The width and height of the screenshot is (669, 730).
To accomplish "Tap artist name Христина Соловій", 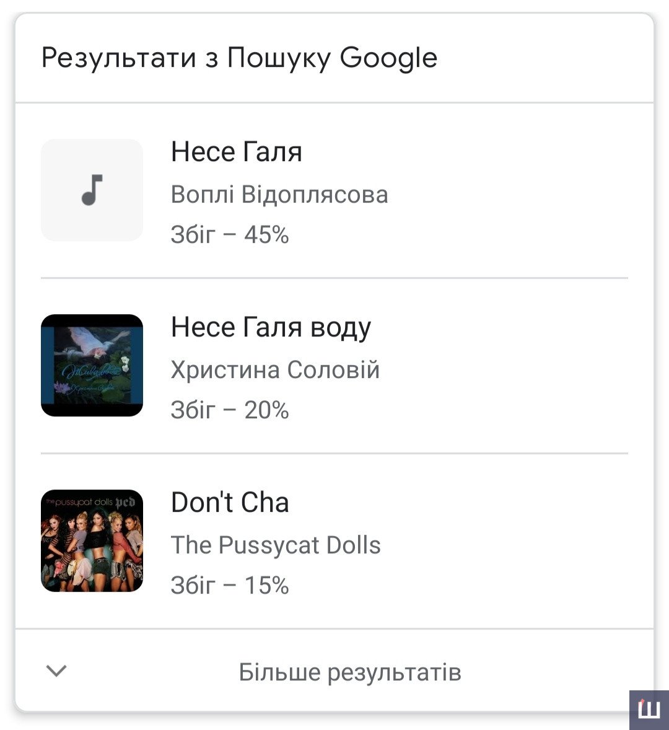I will click(275, 370).
